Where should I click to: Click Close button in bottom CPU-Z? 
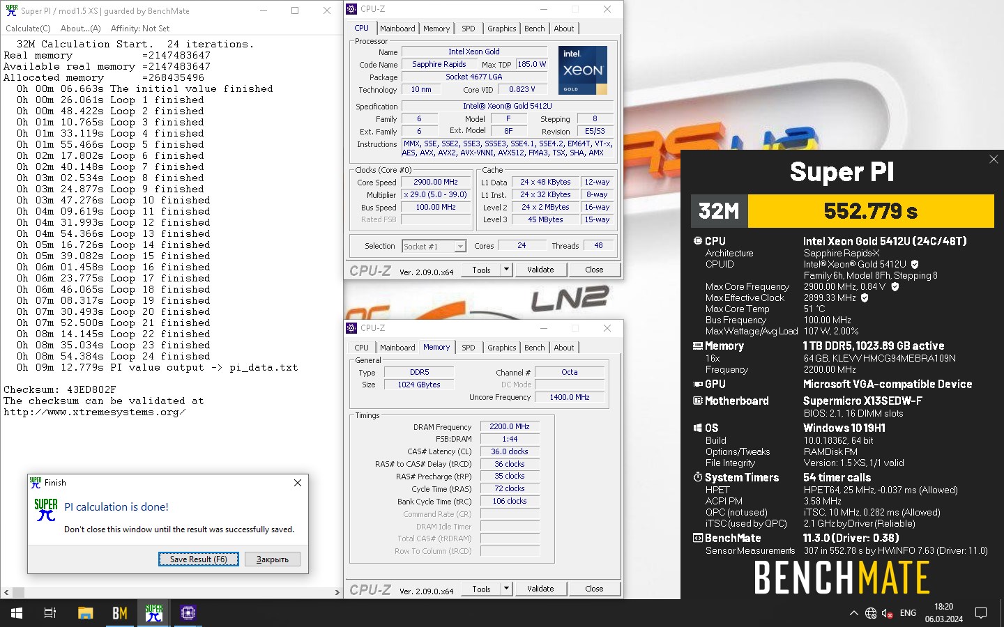(594, 589)
